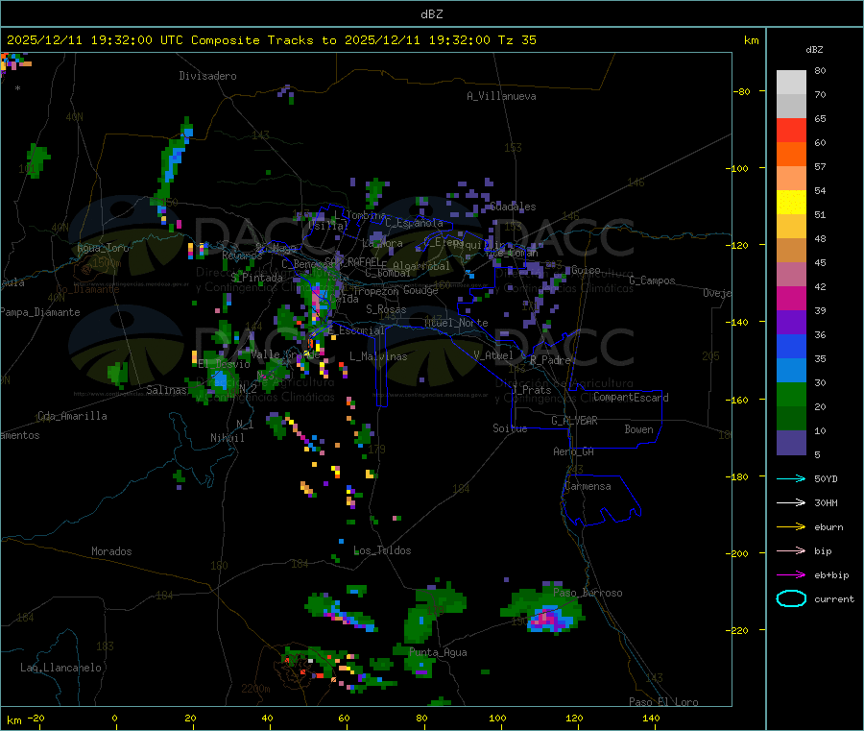Pick the green 20–30 dBZ color band
864x731 pixels.
coord(791,395)
